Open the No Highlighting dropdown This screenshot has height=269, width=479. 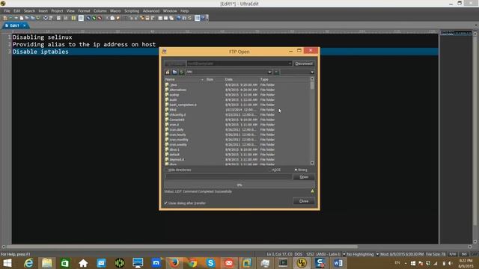pyautogui.click(x=377, y=254)
